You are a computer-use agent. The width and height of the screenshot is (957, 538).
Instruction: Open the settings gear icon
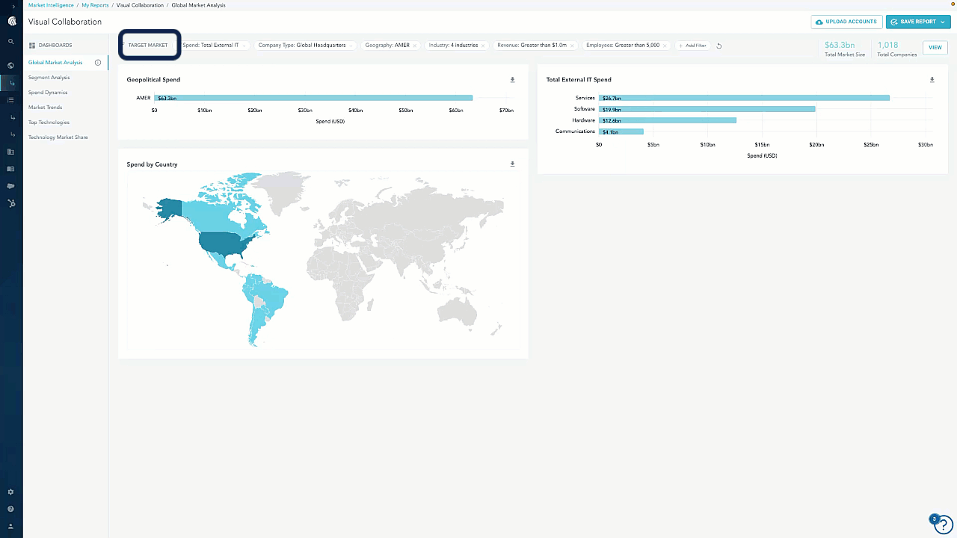11,492
